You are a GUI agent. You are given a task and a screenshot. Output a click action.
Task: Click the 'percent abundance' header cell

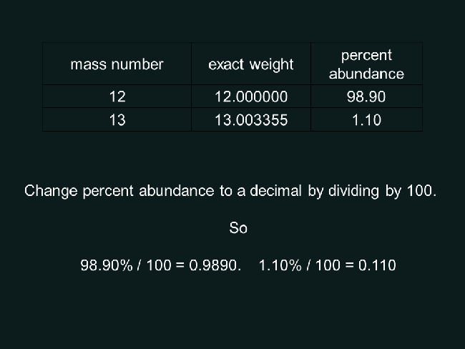(366, 64)
